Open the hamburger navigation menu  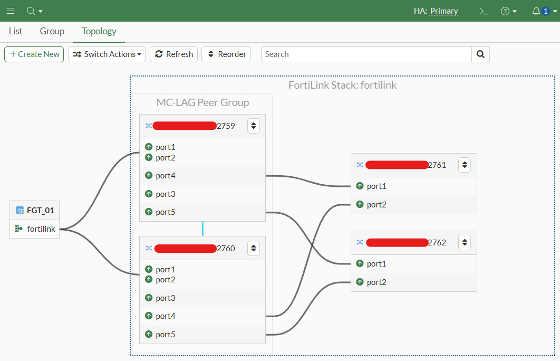(x=11, y=11)
